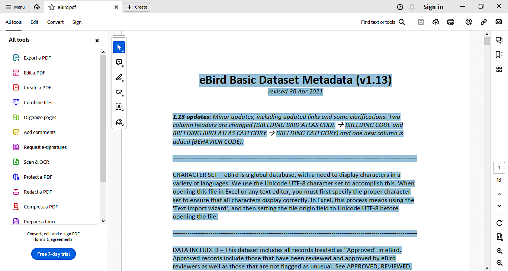Click the search magnifier icon

pos(402,22)
